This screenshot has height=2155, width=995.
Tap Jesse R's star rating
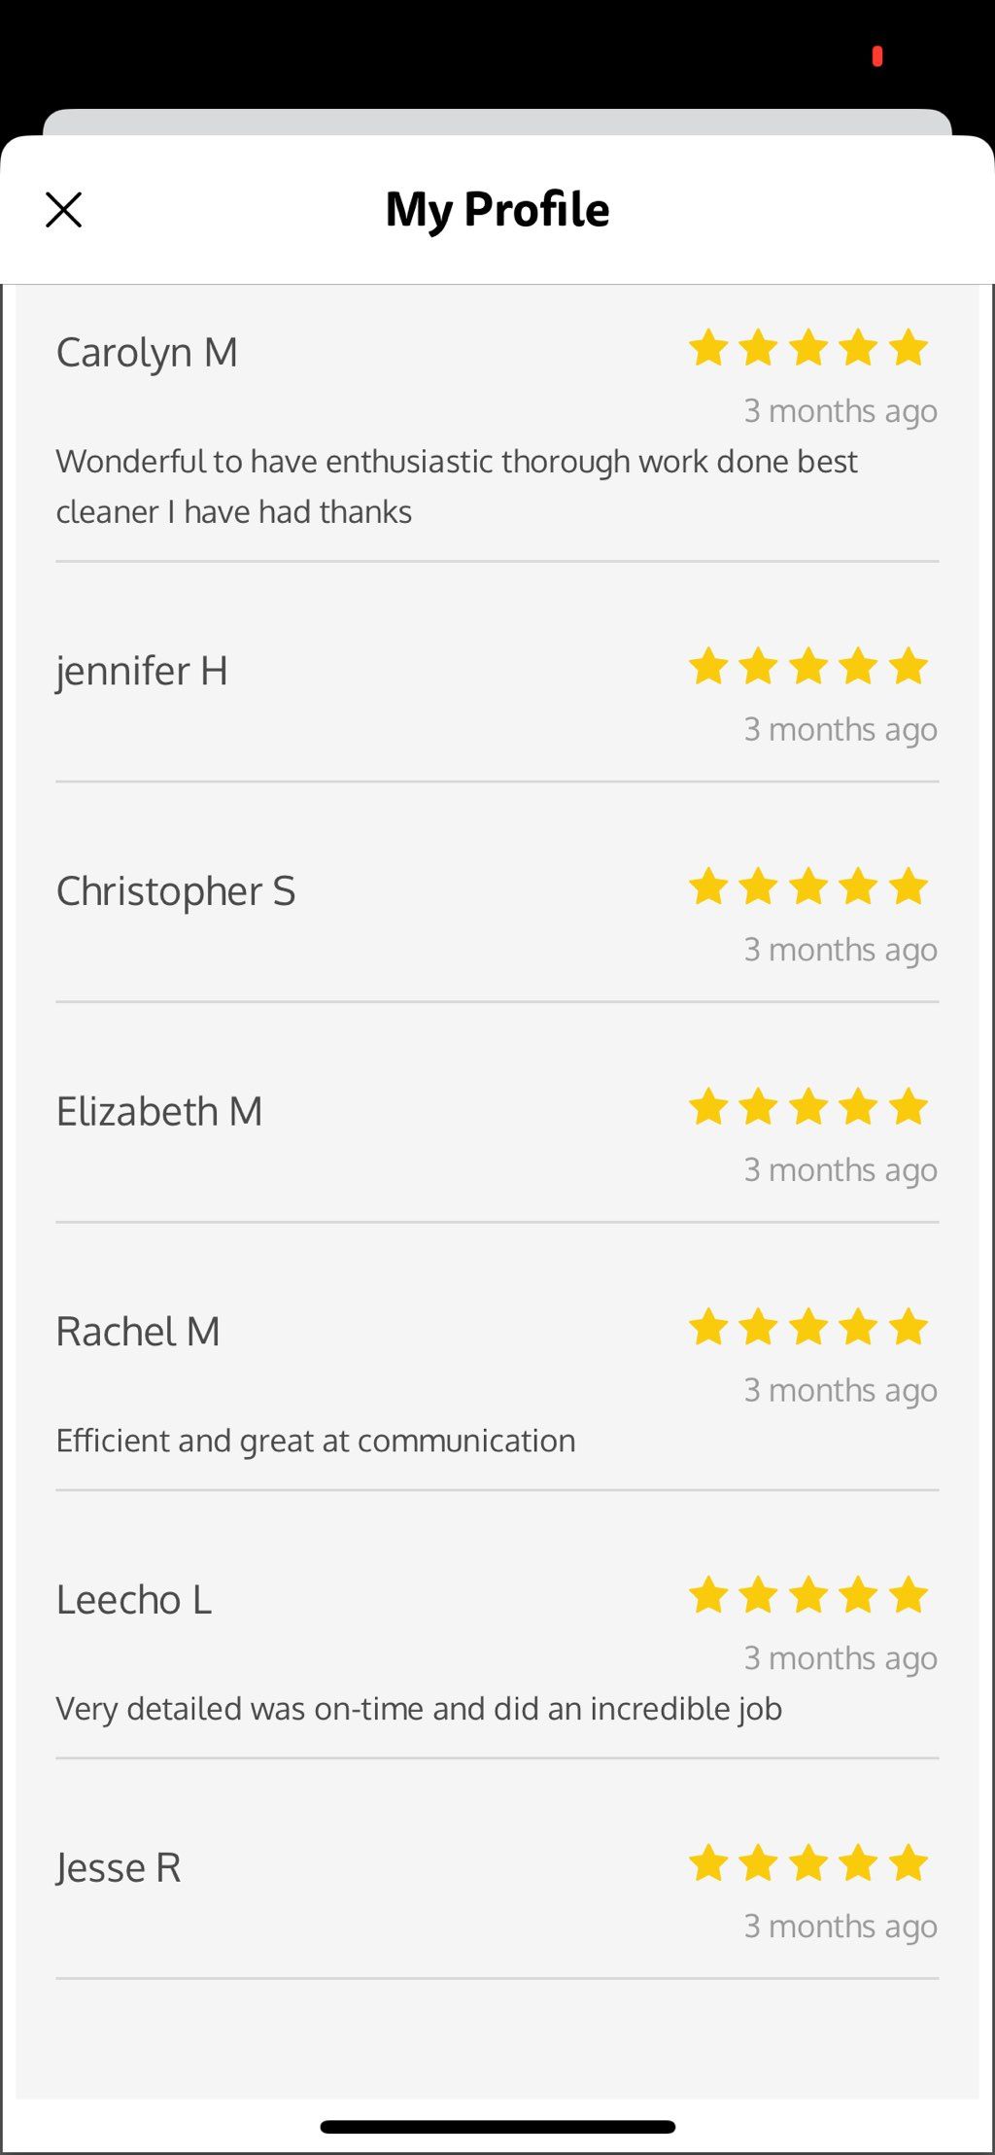[x=808, y=1863]
